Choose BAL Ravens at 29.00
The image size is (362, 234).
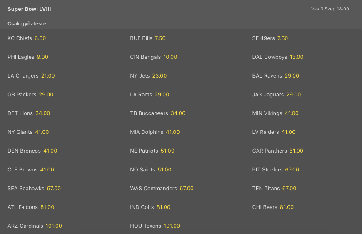pyautogui.click(x=292, y=76)
